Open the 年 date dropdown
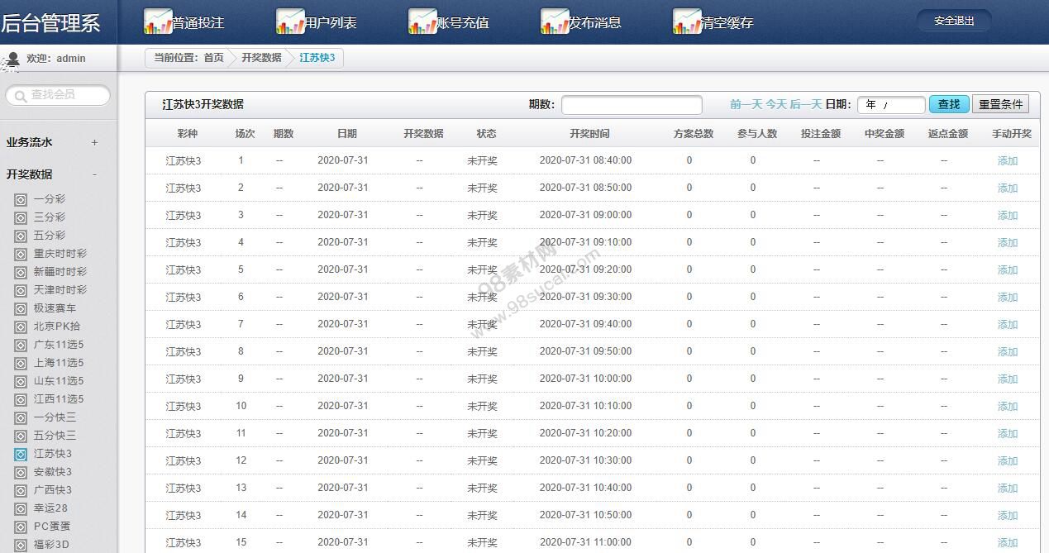1049x553 pixels. pyautogui.click(x=891, y=105)
